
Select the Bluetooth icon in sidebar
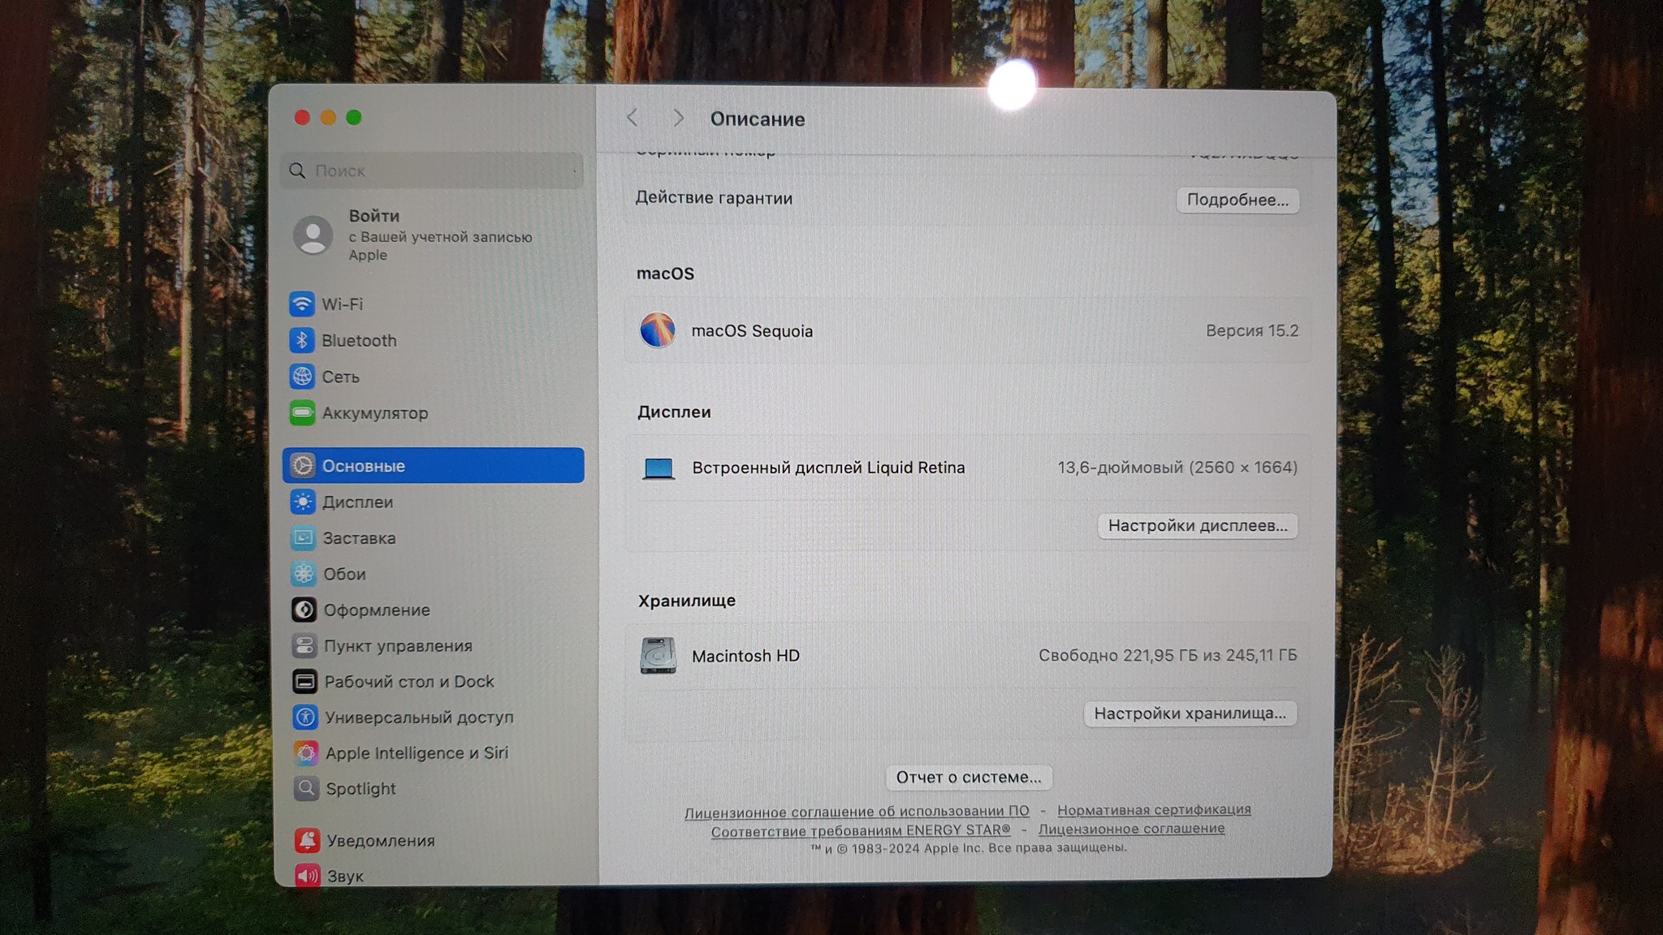click(302, 340)
